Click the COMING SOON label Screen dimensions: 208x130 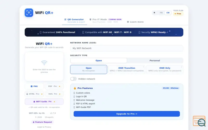(x=115, y=19)
